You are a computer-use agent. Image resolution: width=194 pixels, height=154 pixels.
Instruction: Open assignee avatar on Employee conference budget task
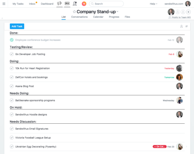(x=179, y=40)
